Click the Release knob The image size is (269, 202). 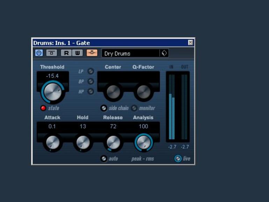pyautogui.click(x=113, y=143)
